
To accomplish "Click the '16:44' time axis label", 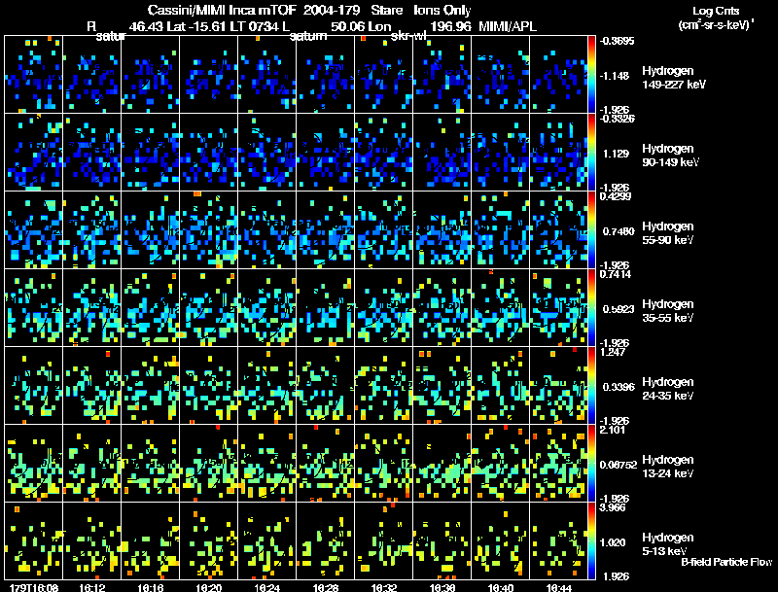I will (558, 587).
